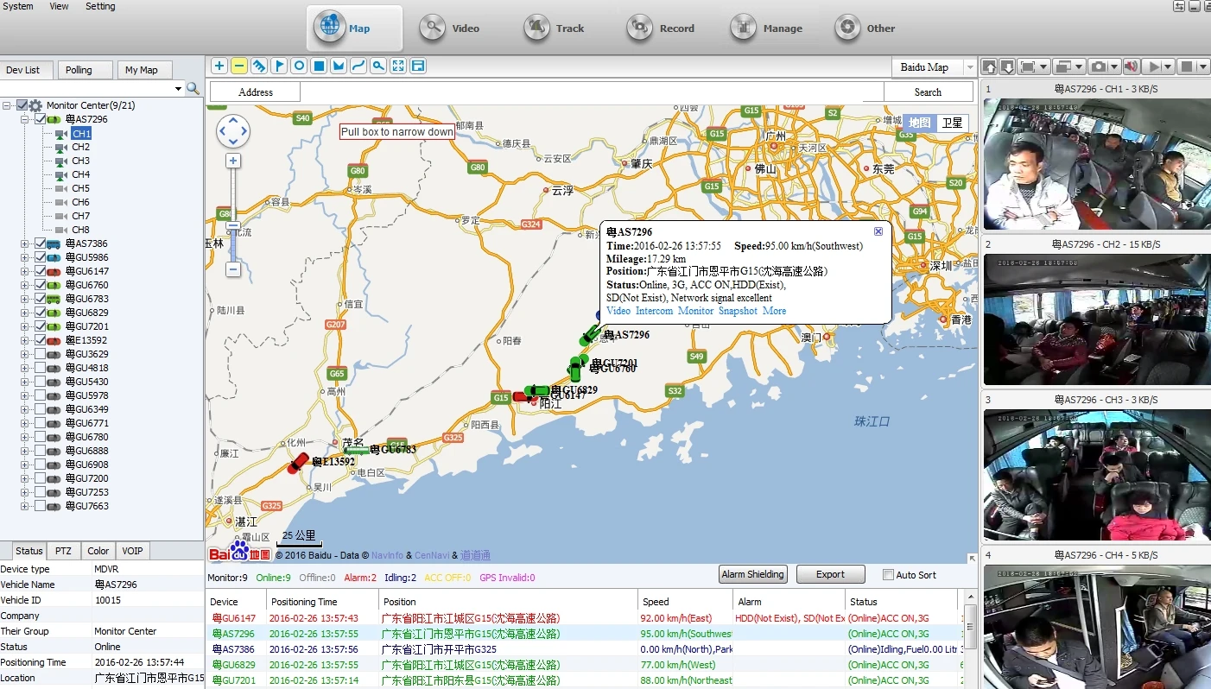This screenshot has width=1211, height=689.
Task: Select the map zoom-in tool
Action: tap(219, 66)
